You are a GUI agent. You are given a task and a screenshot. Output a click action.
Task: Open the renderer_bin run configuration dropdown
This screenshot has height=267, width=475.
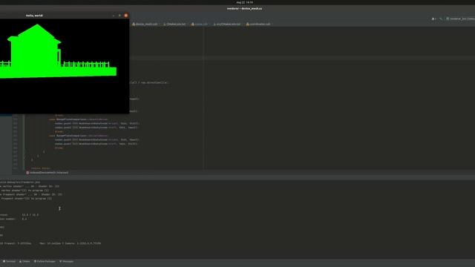[x=460, y=19]
